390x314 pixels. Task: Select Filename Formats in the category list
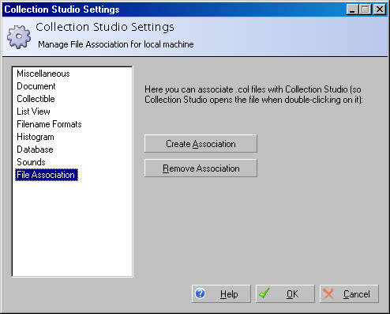[49, 124]
